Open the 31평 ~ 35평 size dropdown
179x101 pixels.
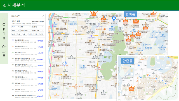pos(38,30)
